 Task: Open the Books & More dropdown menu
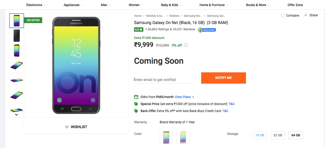(258, 5)
